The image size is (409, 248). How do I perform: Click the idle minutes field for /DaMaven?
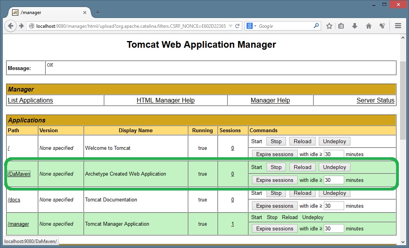click(334, 180)
